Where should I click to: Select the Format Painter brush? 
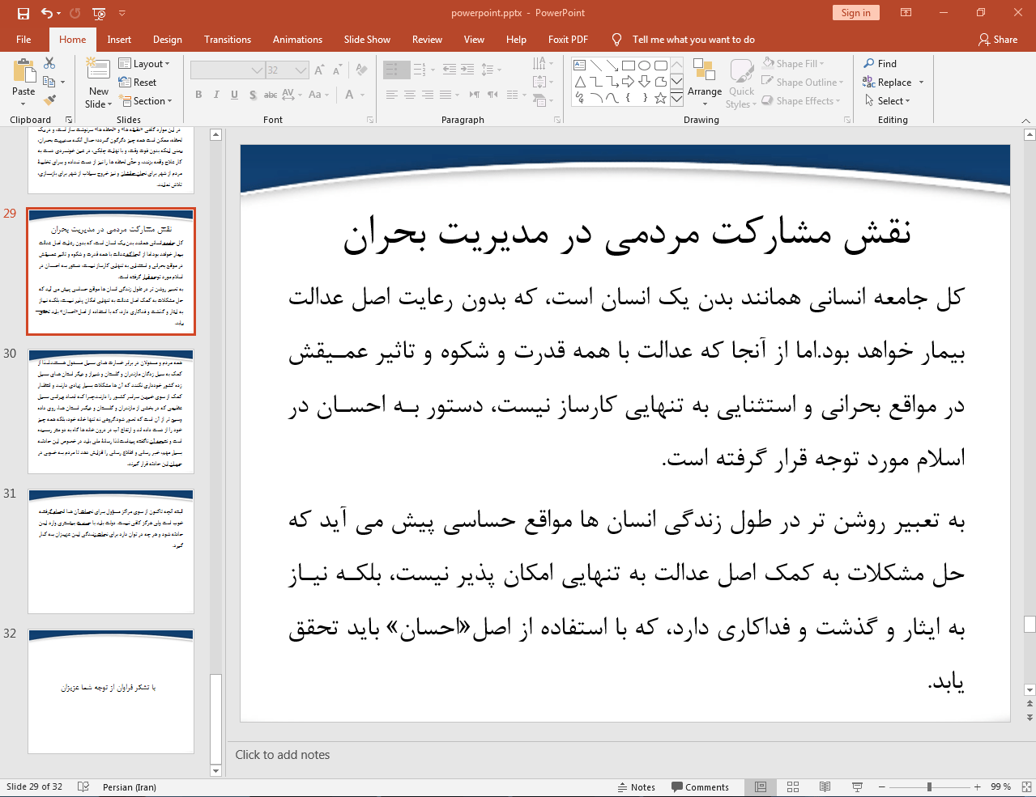click(x=49, y=100)
